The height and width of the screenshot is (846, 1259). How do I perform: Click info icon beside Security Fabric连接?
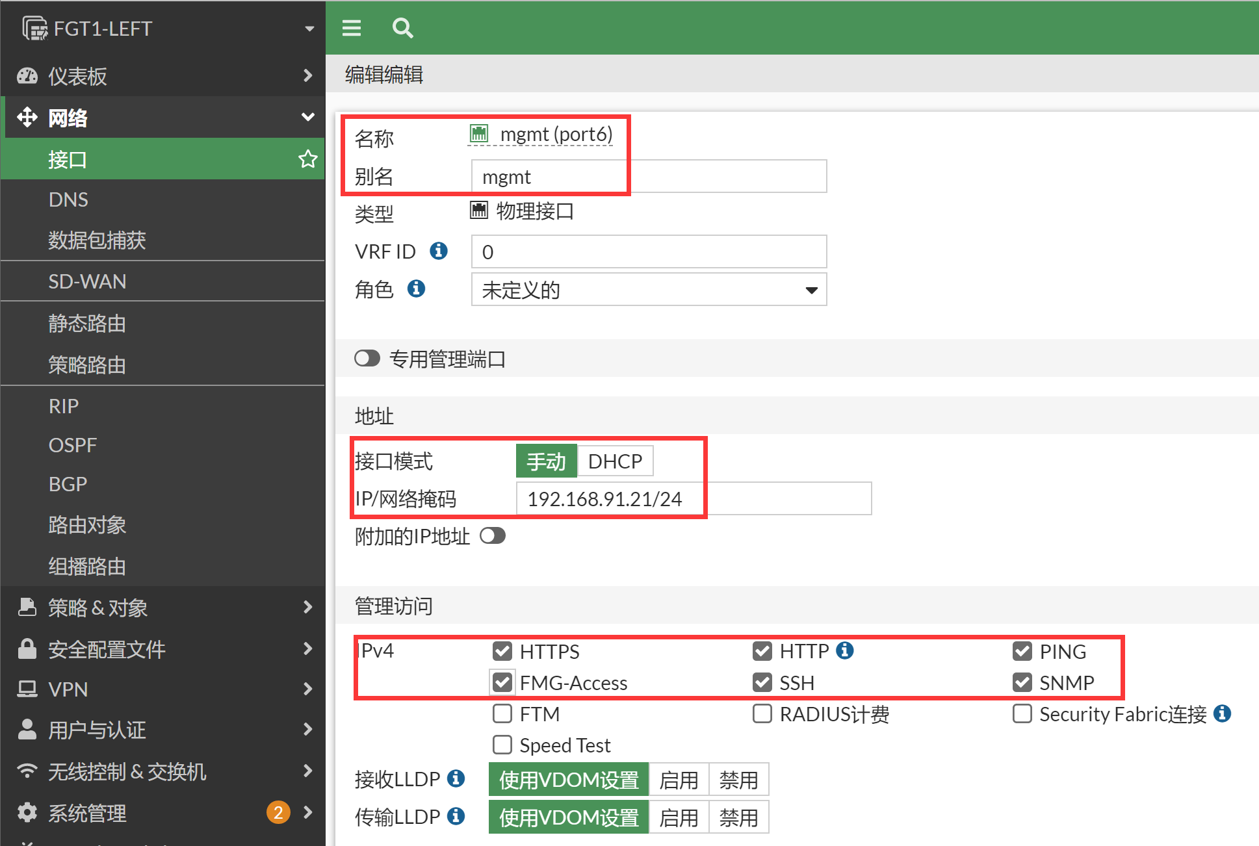coord(1222,713)
